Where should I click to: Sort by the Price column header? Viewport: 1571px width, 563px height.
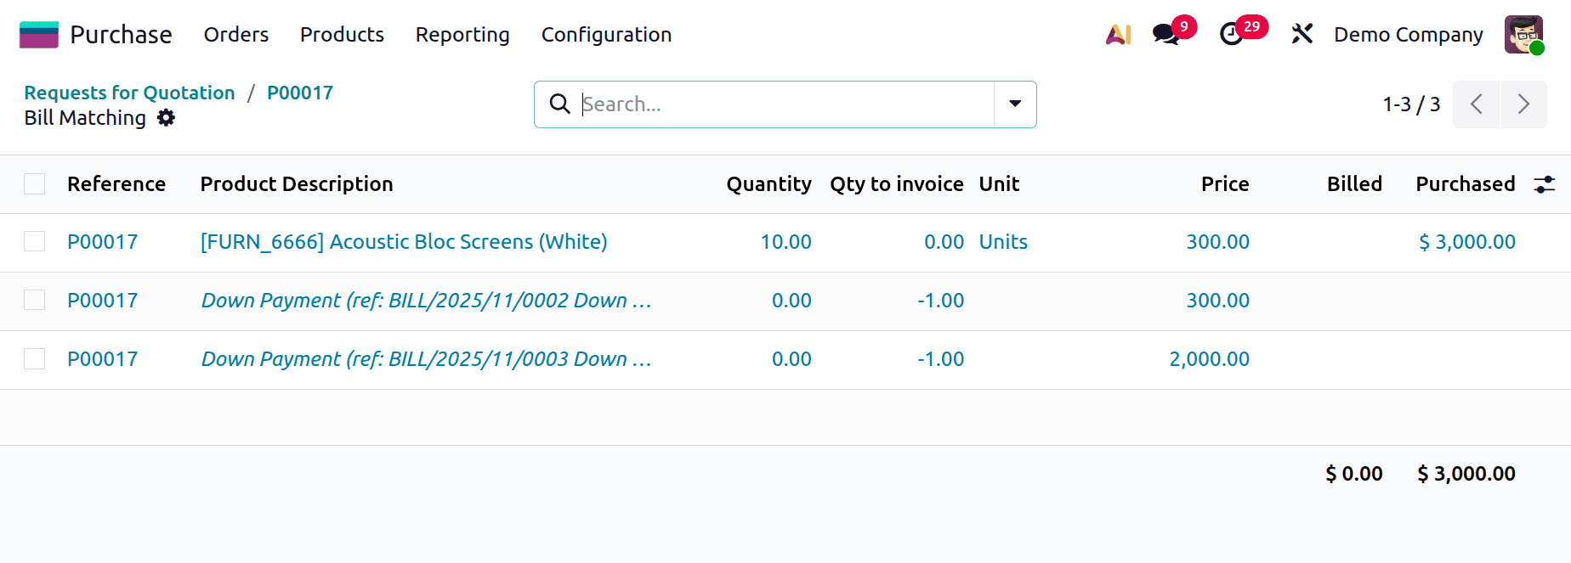coord(1225,184)
